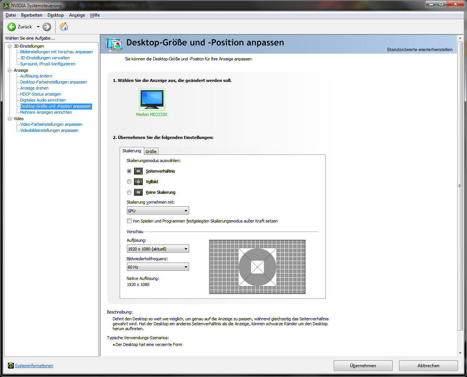Select the Medion MD22320 monitor icon
The height and width of the screenshot is (377, 467).
tap(152, 99)
